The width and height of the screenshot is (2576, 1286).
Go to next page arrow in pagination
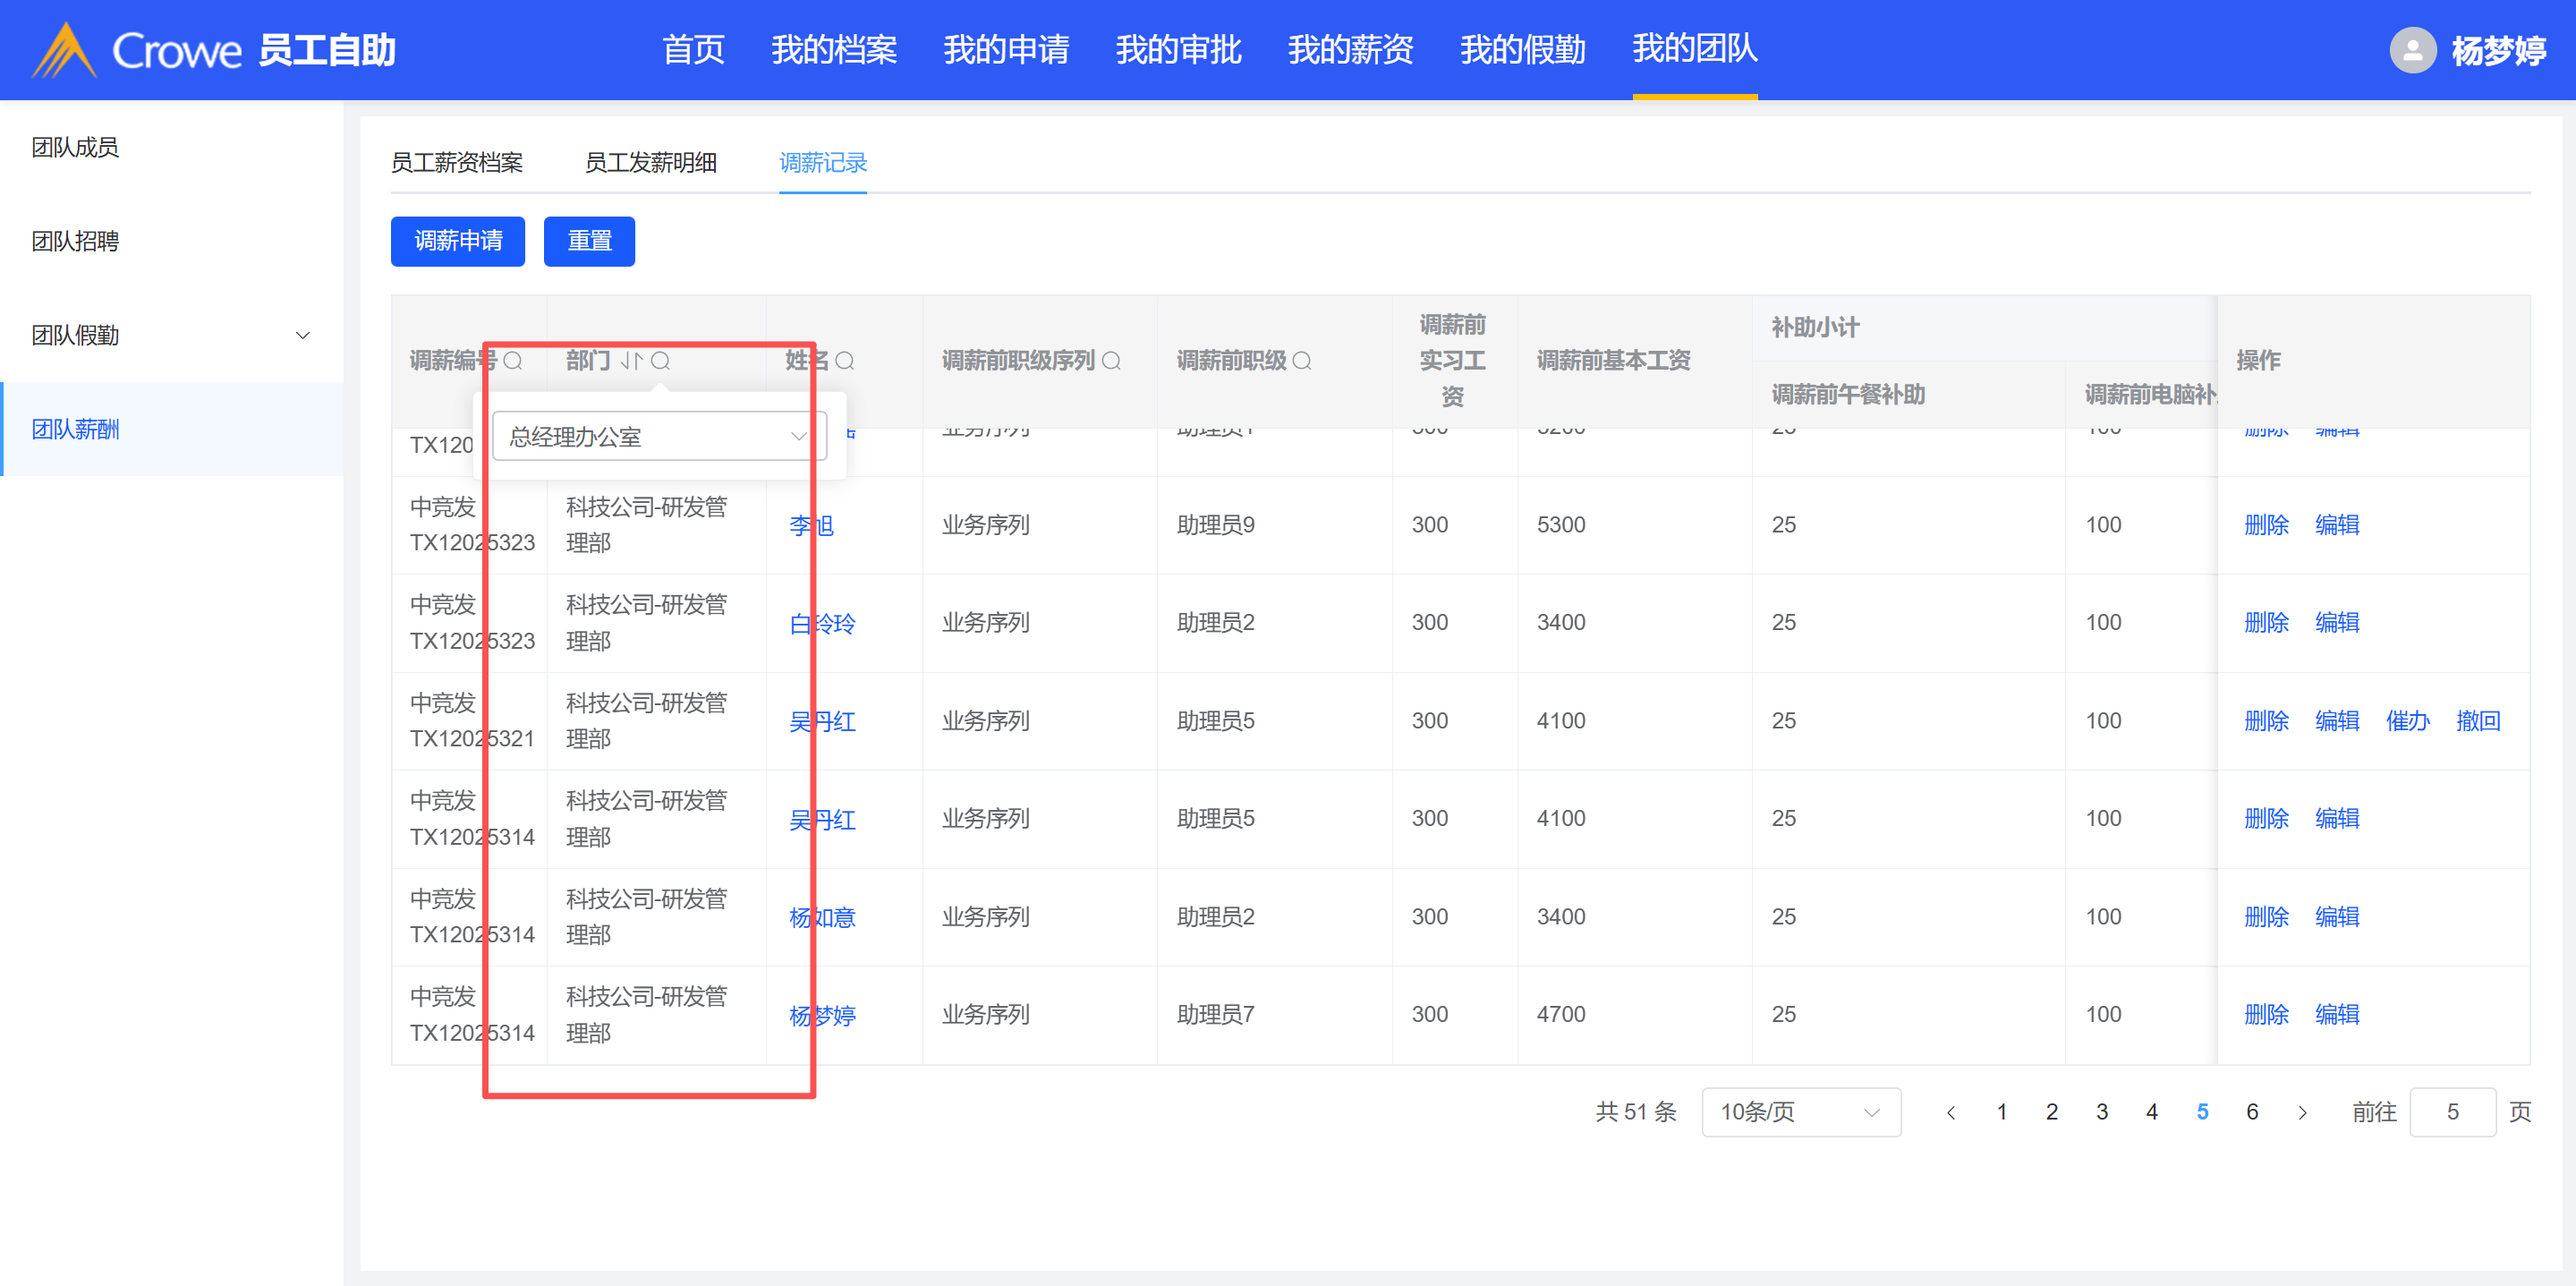(x=2302, y=1112)
